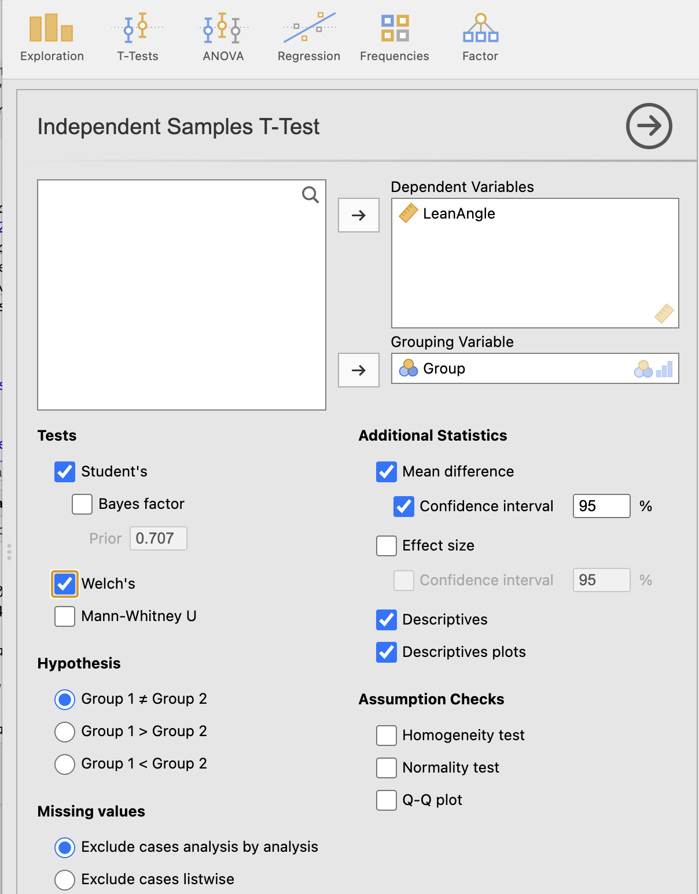Open the Frequencies analyses menu
Viewport: 699px width, 894px height.
394,37
